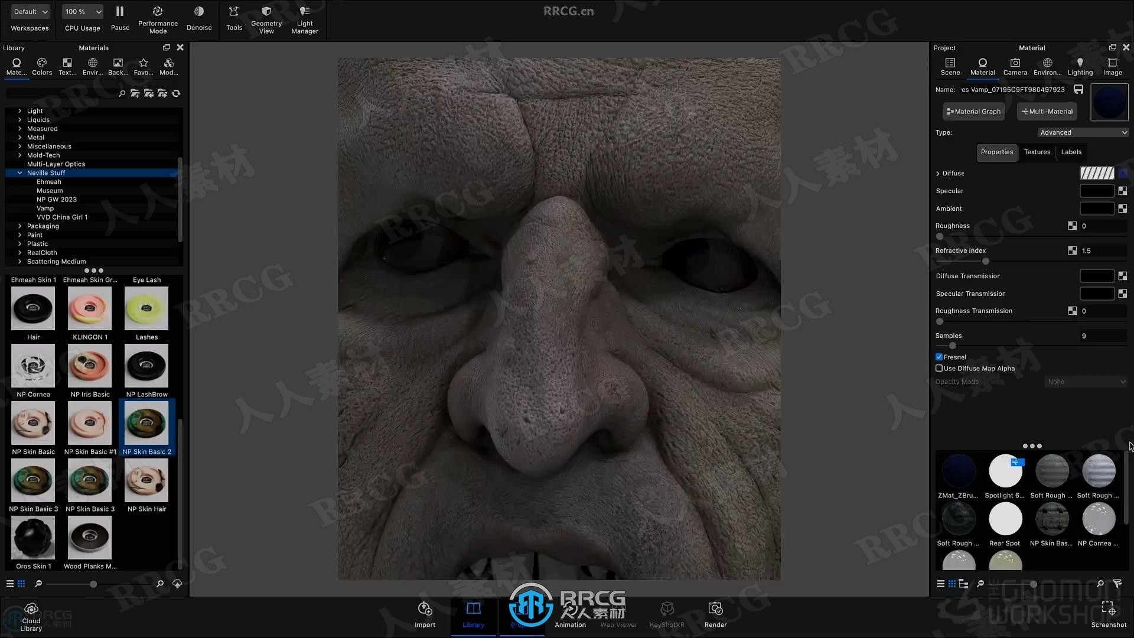
Task: Upload to cloud icon in library
Action: [x=177, y=584]
